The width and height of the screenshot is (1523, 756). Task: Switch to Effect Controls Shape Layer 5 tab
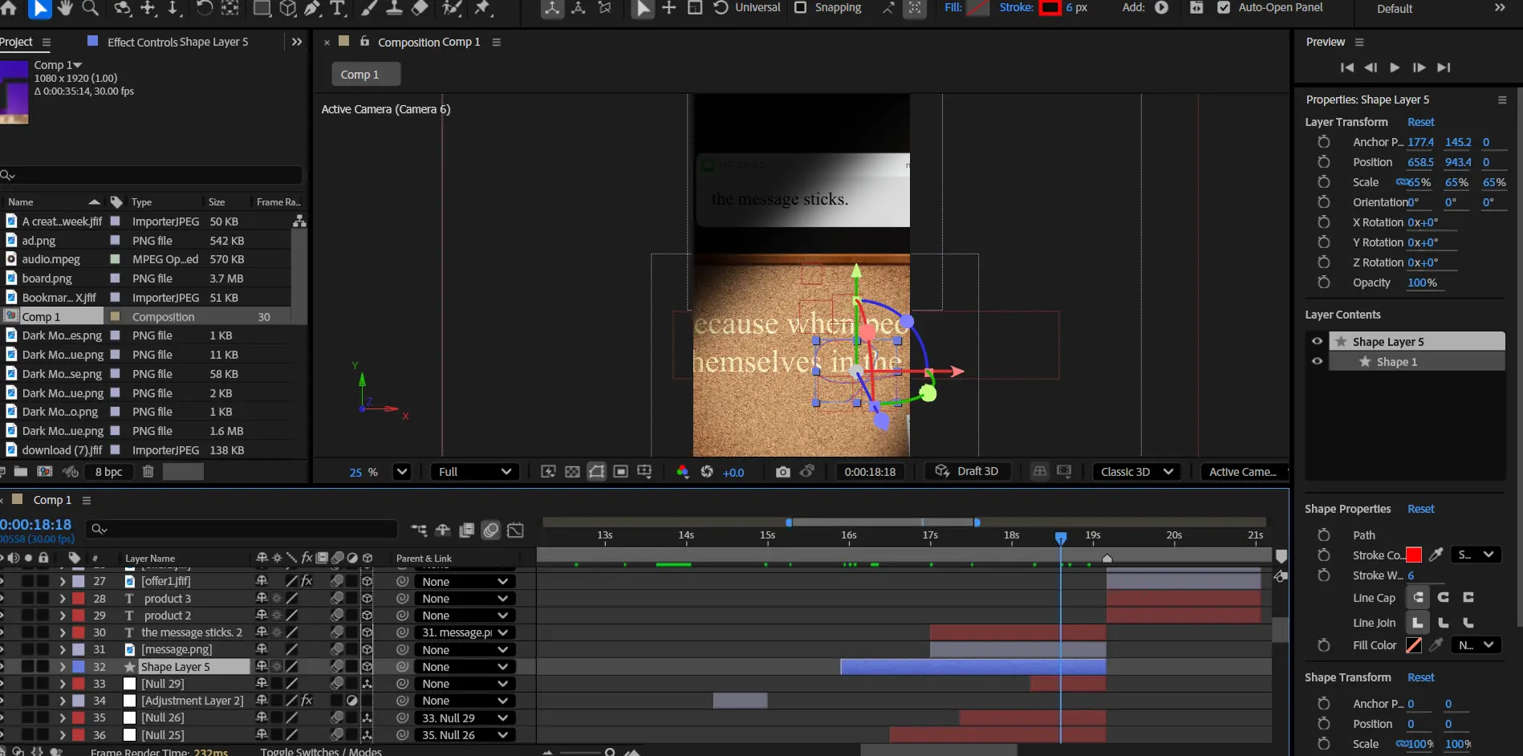pos(177,42)
